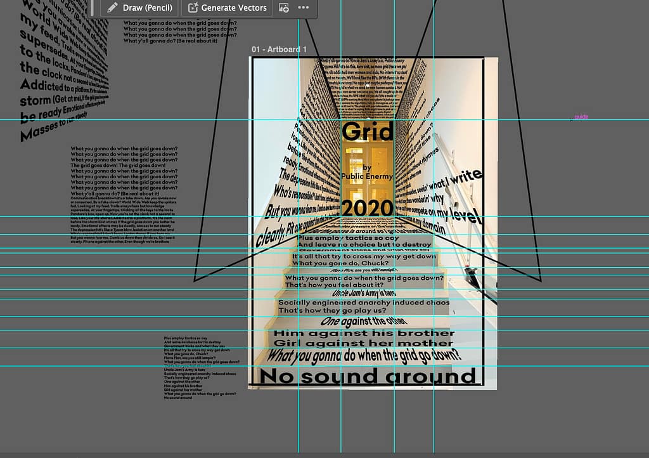Viewport: 649px width, 458px height.
Task: Select the "Grid" title text
Action: point(368,131)
